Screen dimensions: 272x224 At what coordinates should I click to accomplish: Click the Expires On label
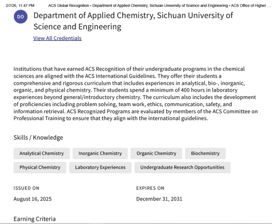(x=150, y=188)
